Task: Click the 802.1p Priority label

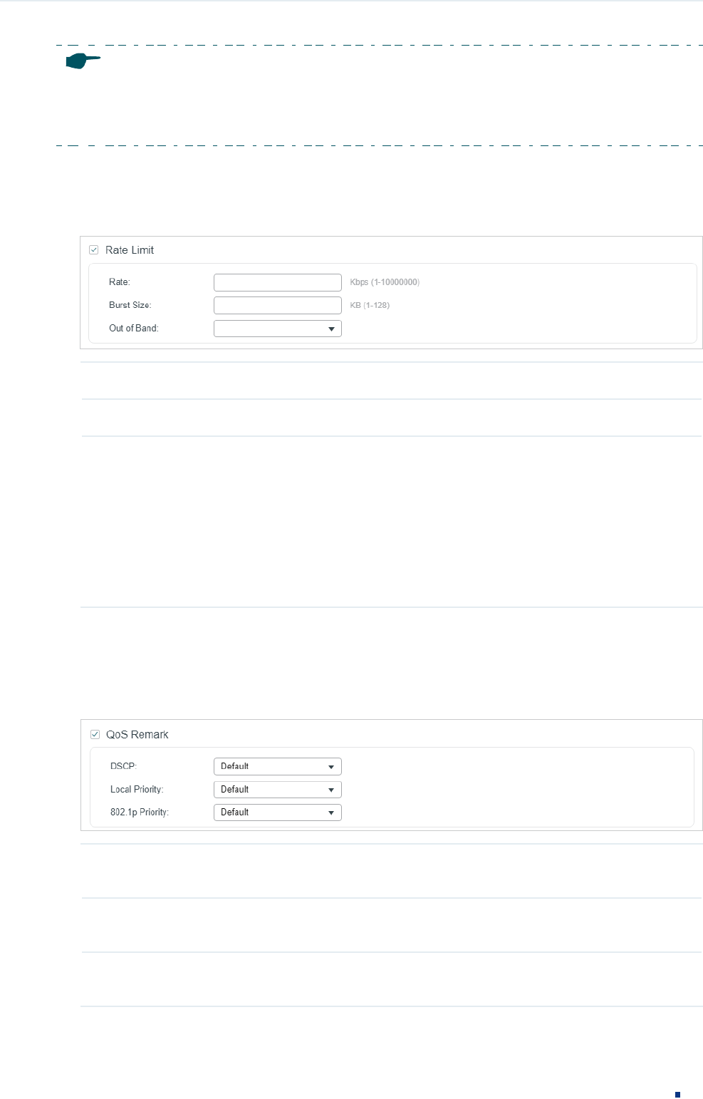Action: coord(140,812)
